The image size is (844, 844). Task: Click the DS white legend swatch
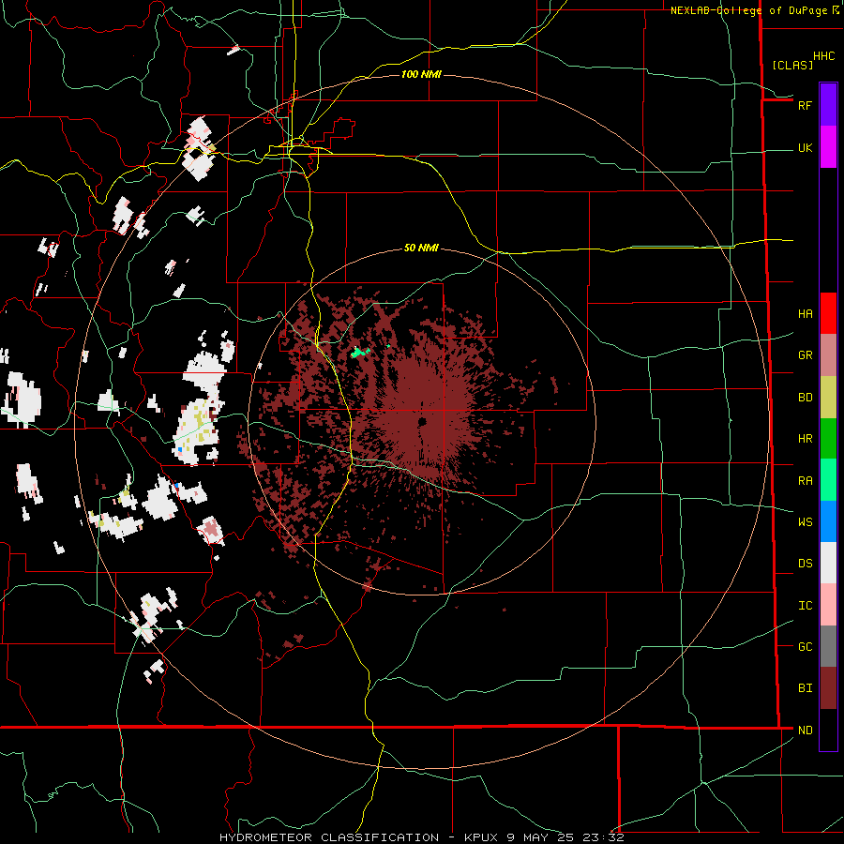point(828,563)
